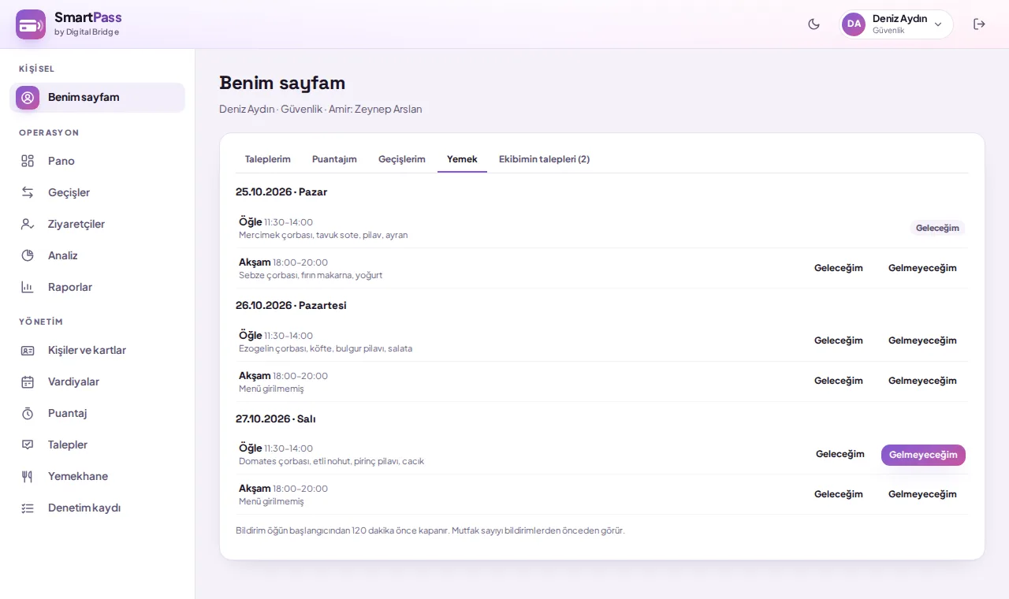Screen dimensions: 1009x599
Task: Choose Geleceğim for 27.10 Akşam meal
Action: pos(839,494)
